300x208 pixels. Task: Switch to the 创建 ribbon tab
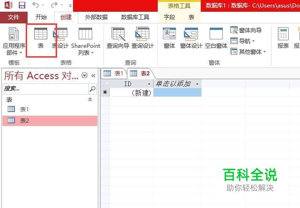click(66, 17)
